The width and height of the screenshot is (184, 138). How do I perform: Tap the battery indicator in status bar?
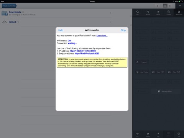pyautogui.click(x=181, y=2)
